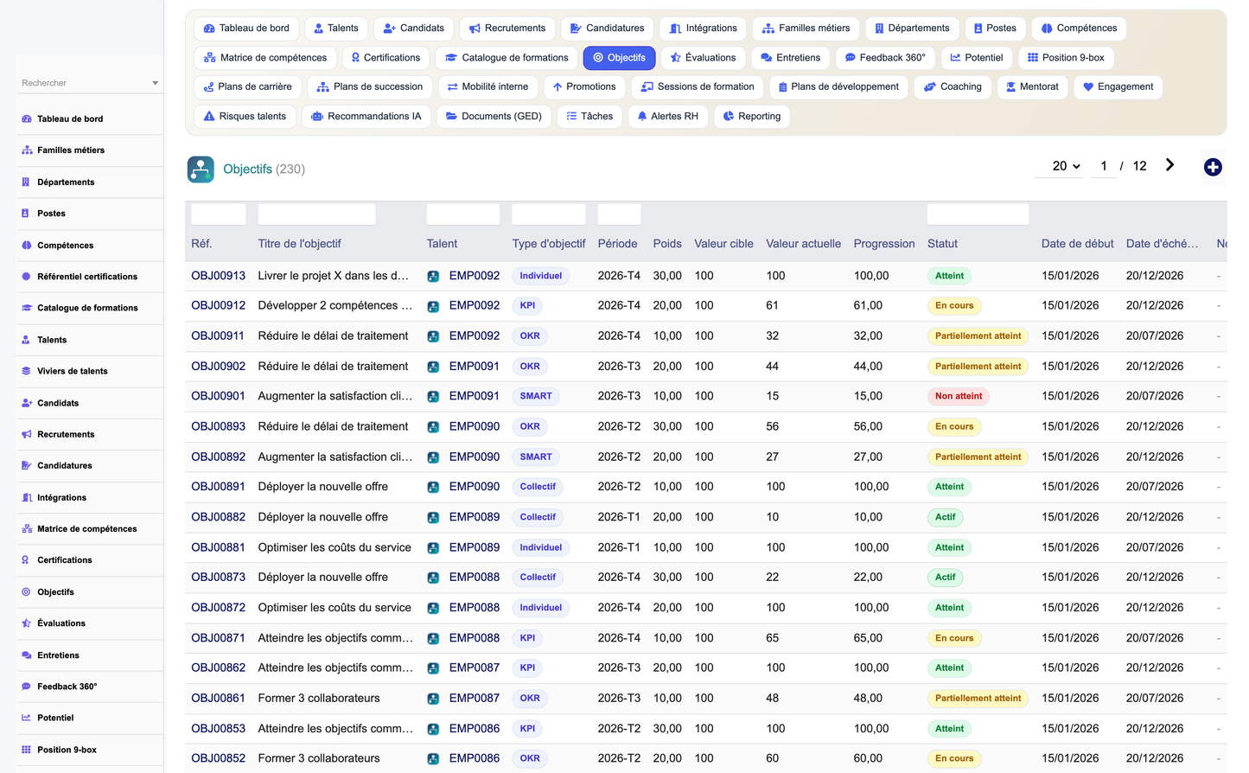Sort by Progression column header

pyautogui.click(x=883, y=244)
